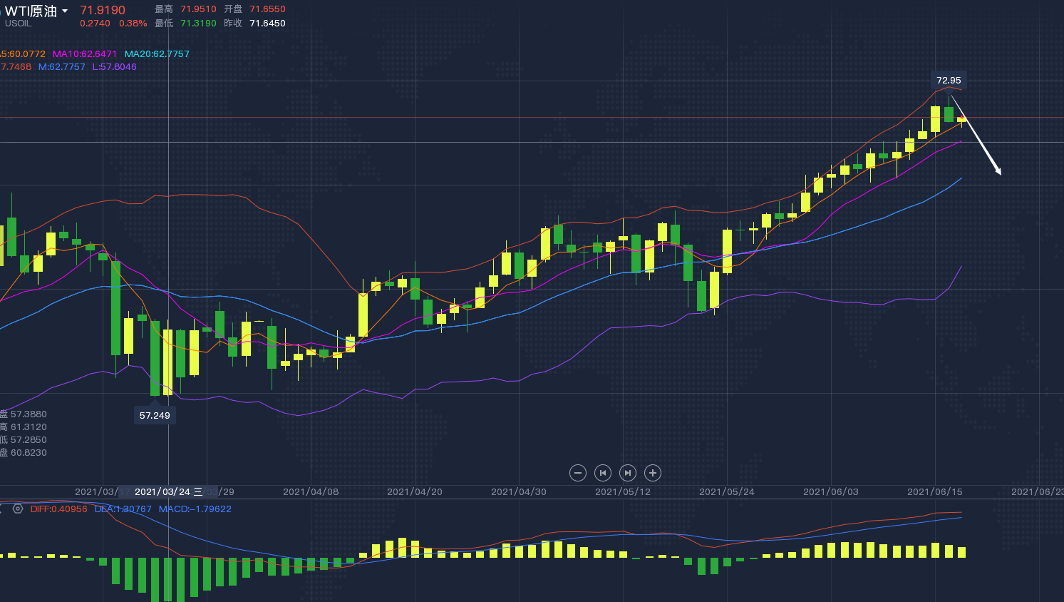
Task: Click the zoom out minus button
Action: (x=578, y=473)
